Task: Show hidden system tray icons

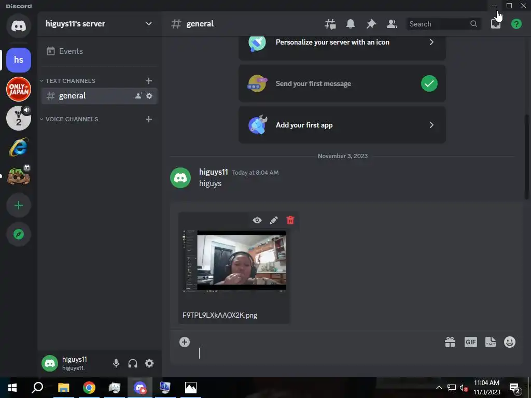Action: (439, 388)
